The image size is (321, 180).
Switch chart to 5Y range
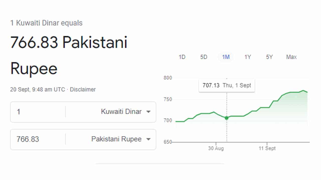(269, 57)
